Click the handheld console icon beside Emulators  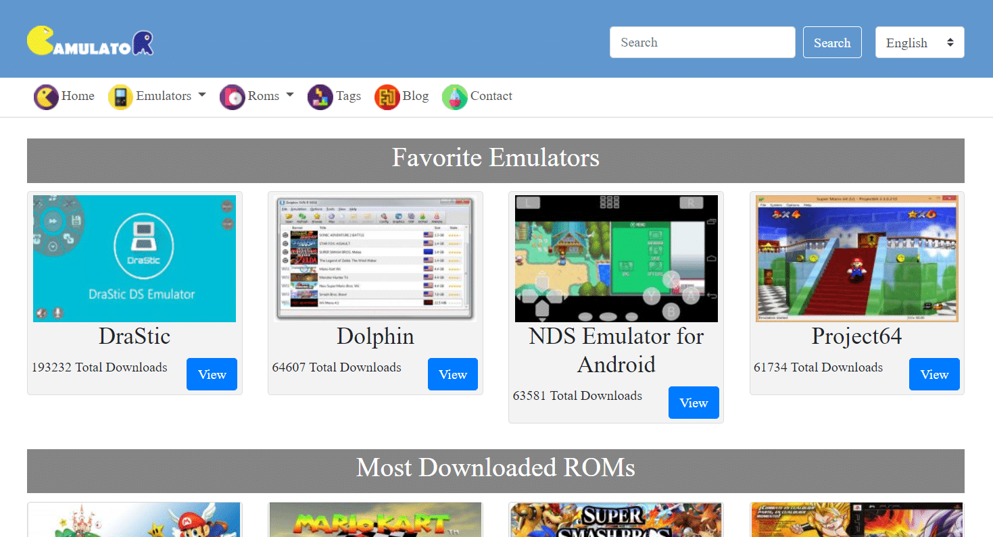click(x=120, y=97)
